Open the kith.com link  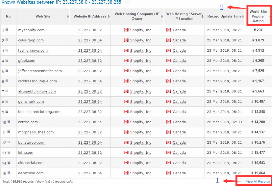click(26, 152)
